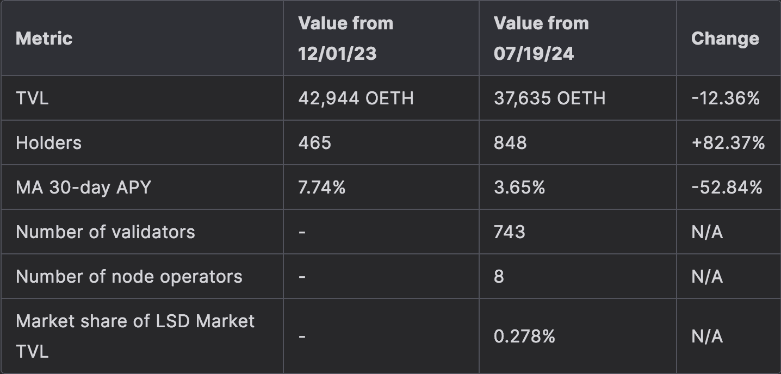Screen dimensions: 781x374
Task: Click the Metric column header
Action: [44, 39]
